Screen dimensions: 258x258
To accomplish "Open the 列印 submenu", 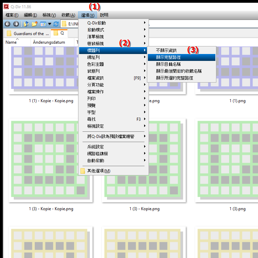I will point(114,99).
